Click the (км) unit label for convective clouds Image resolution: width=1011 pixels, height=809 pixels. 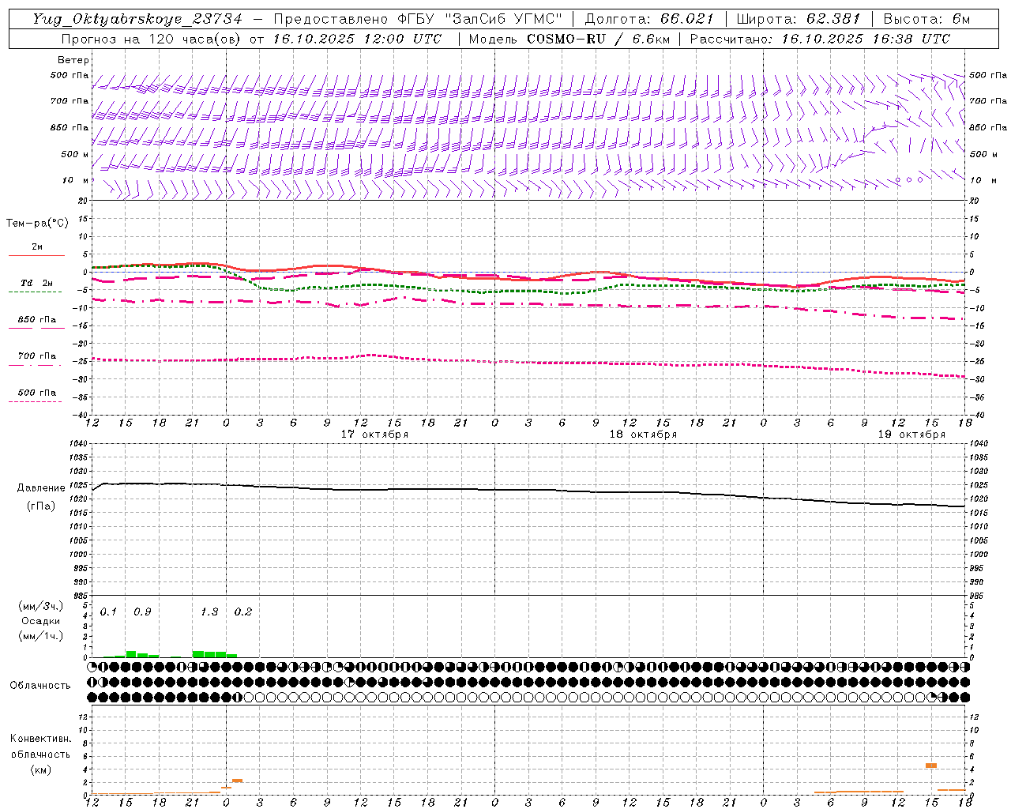click(40, 769)
